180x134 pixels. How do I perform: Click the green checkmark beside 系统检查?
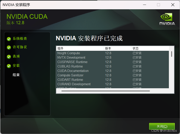click(9, 39)
